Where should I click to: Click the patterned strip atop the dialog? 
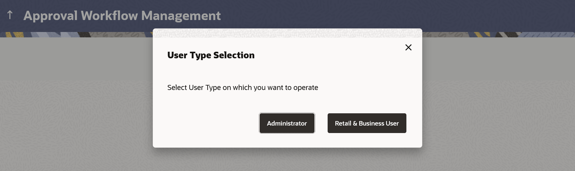[x=287, y=33]
